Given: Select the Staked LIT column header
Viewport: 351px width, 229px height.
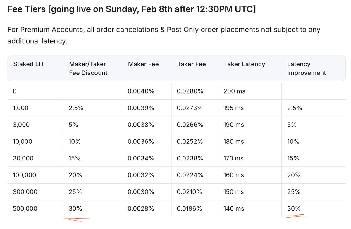Looking at the screenshot, I should pyautogui.click(x=29, y=64).
